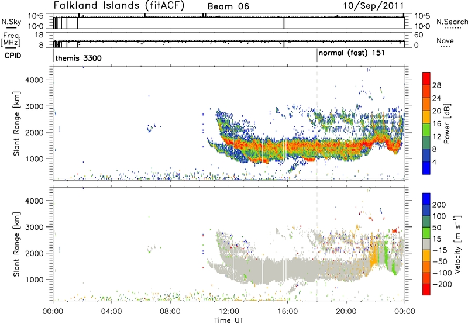The width and height of the screenshot is (468, 324).
Task: Click the '28' tick on the Power colorbar
Action: pos(436,85)
